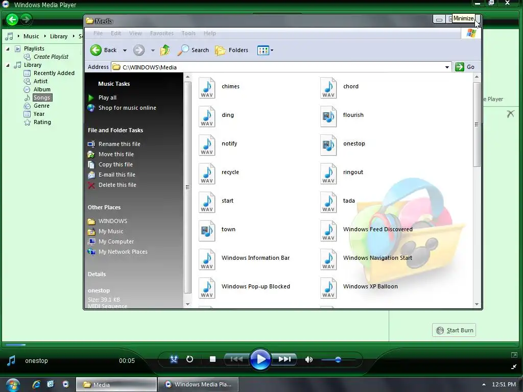The width and height of the screenshot is (523, 392).
Task: Select the Windows XP Balloon file
Action: (x=359, y=288)
